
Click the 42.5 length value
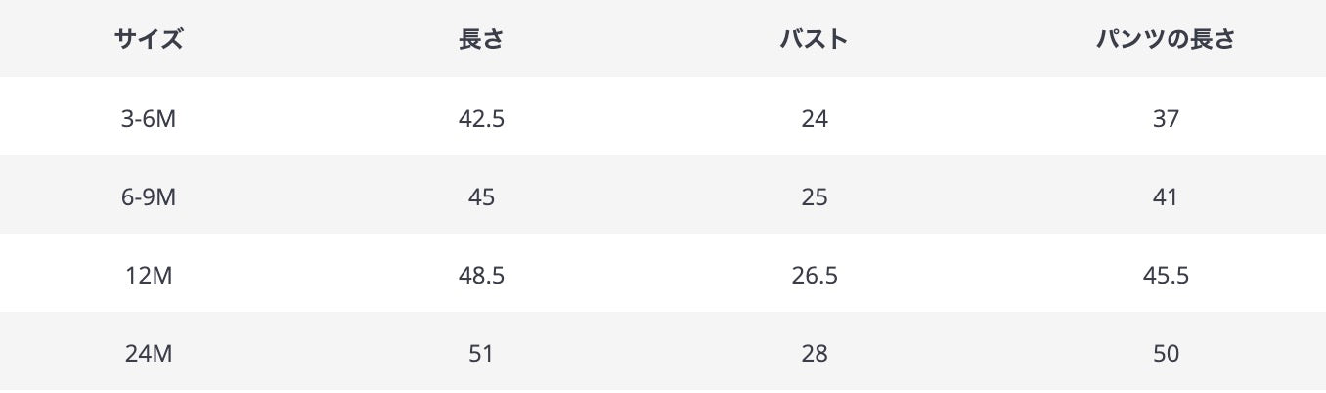tap(481, 119)
